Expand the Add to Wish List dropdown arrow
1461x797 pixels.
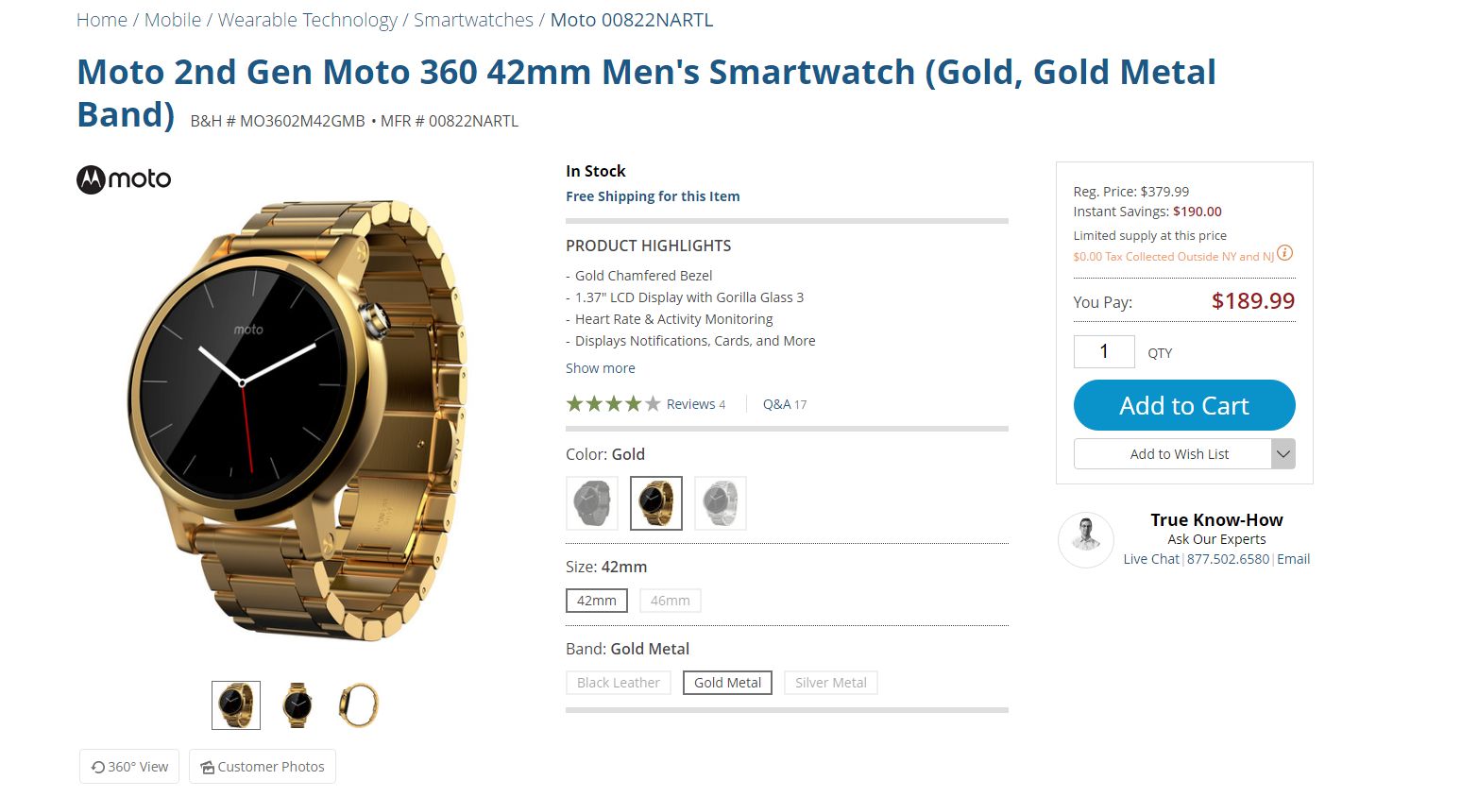[1283, 454]
